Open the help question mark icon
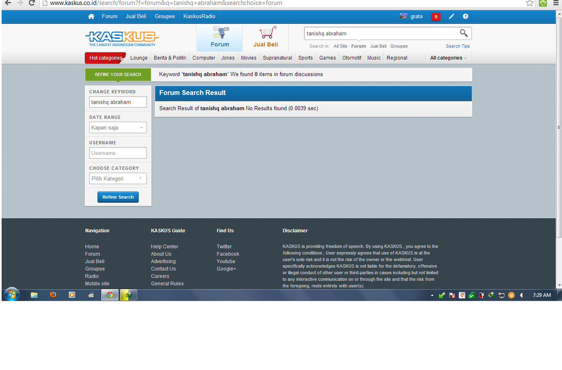562x370 pixels. (465, 16)
